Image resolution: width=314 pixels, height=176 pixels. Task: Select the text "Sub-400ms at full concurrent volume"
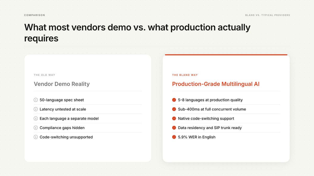(x=212, y=109)
